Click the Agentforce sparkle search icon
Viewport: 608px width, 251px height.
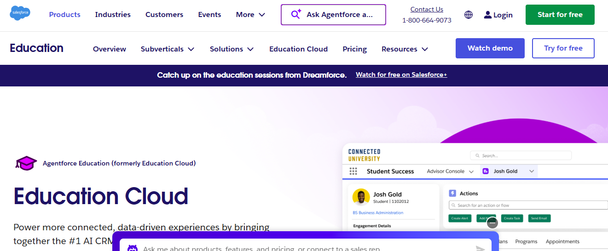pos(296,14)
